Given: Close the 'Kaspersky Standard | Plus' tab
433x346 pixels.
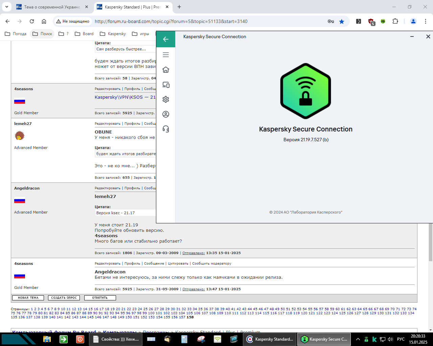Looking at the screenshot, I should coord(167,7).
